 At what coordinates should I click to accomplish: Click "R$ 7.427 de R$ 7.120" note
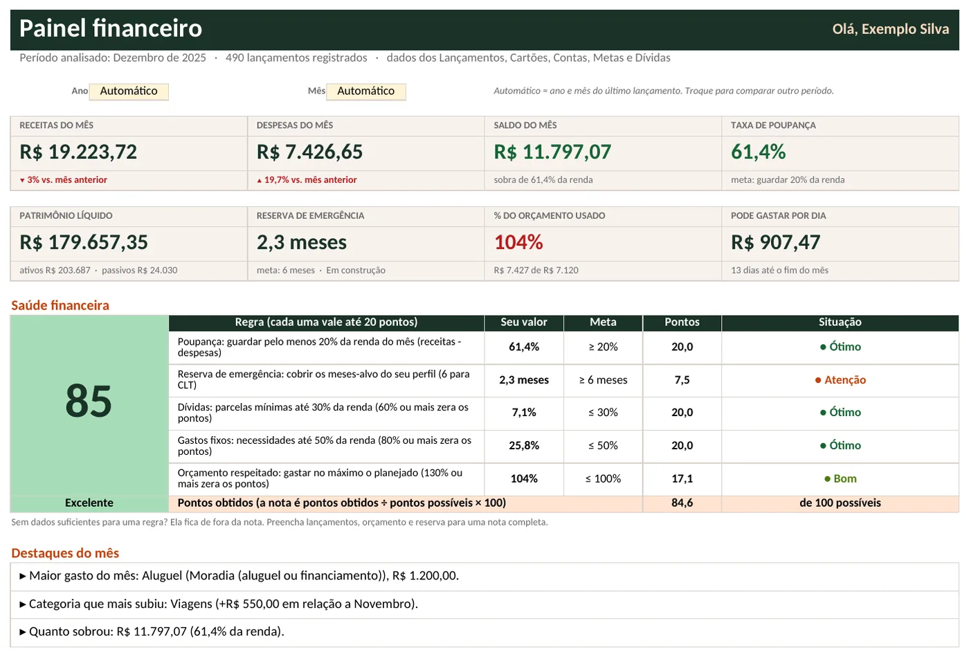coord(536,271)
